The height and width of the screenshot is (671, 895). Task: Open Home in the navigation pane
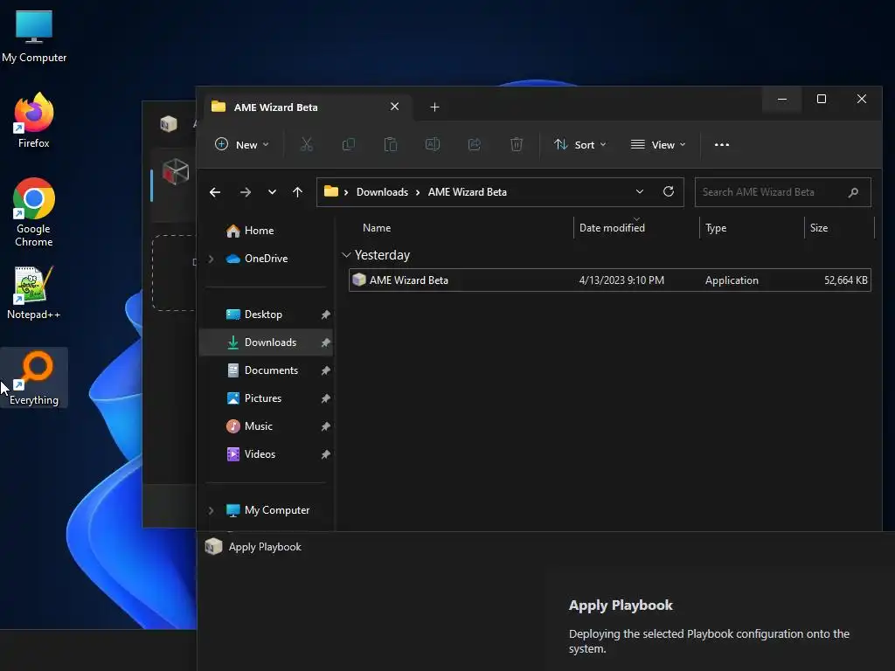[x=259, y=231]
